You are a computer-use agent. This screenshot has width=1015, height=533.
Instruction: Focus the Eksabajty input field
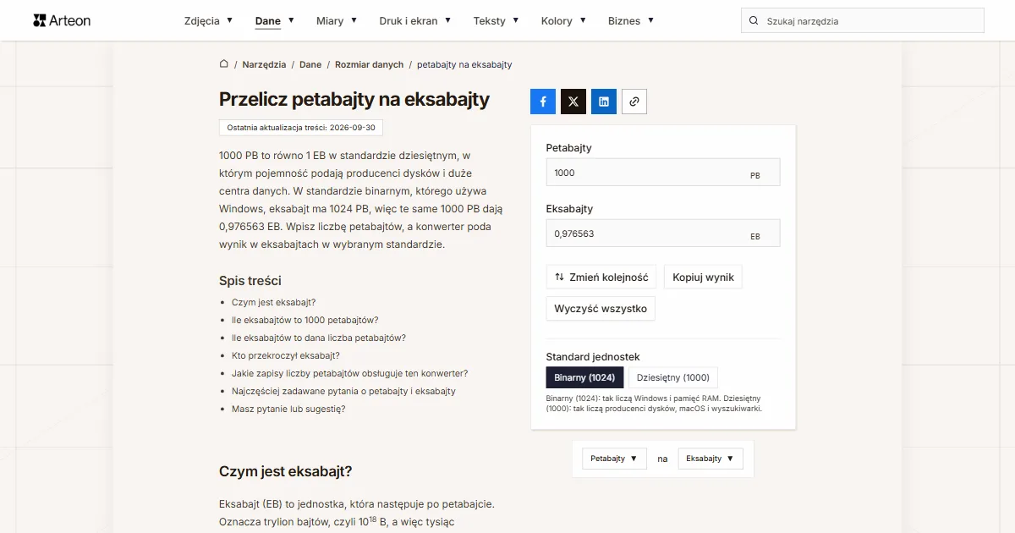[663, 234]
